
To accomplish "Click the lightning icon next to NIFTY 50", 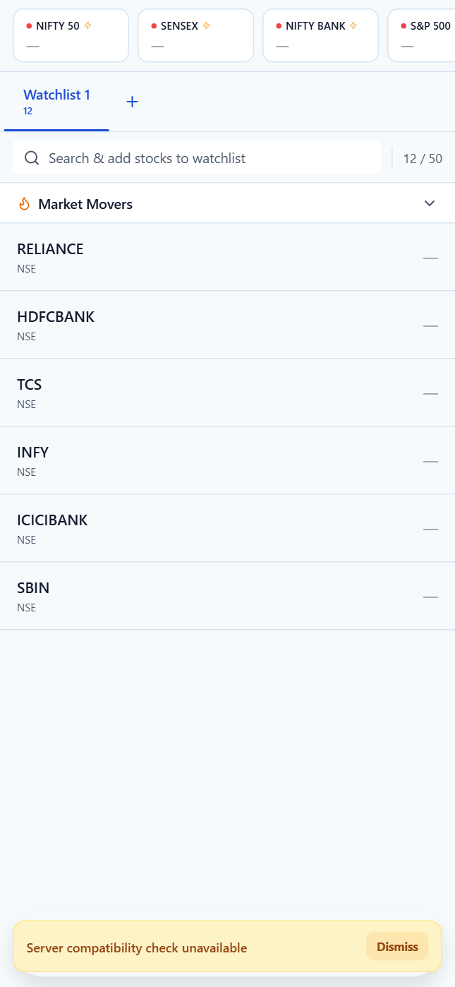I will pyautogui.click(x=87, y=25).
